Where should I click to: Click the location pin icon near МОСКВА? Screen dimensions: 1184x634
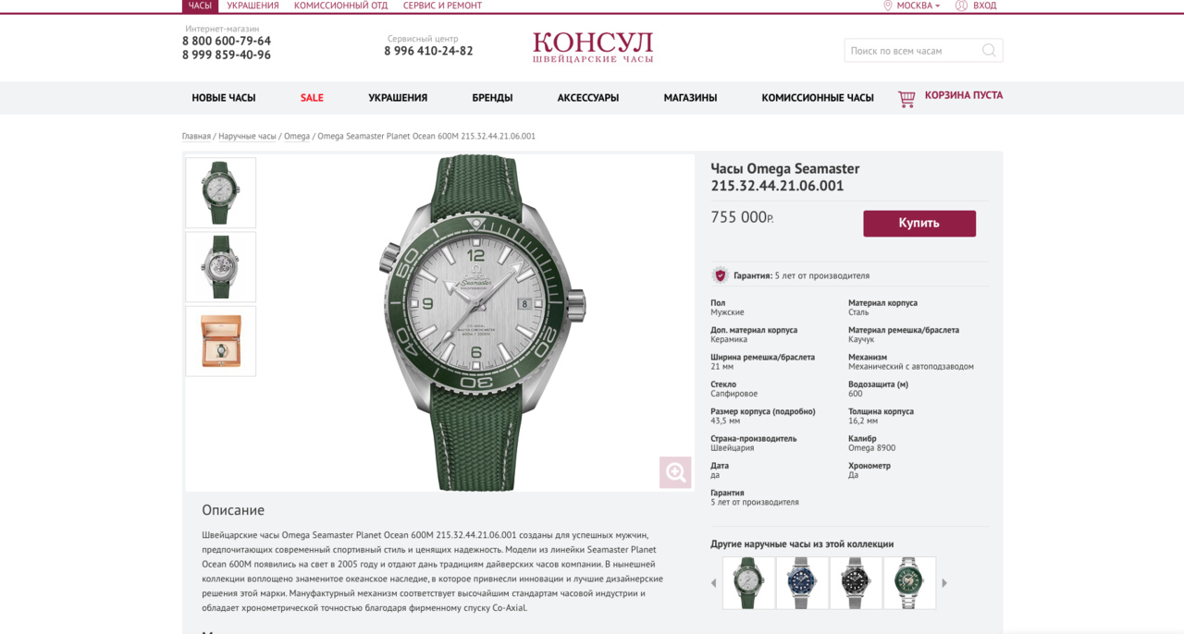(888, 6)
